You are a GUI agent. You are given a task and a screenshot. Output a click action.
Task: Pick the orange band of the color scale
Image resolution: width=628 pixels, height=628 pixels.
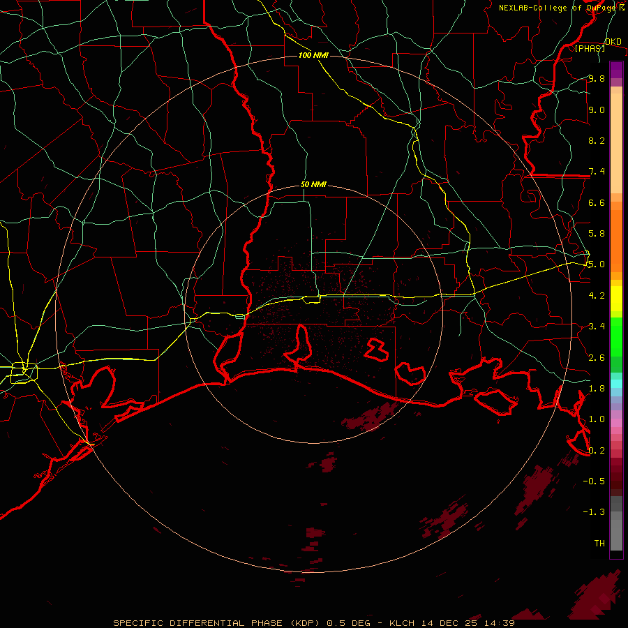pos(616,241)
